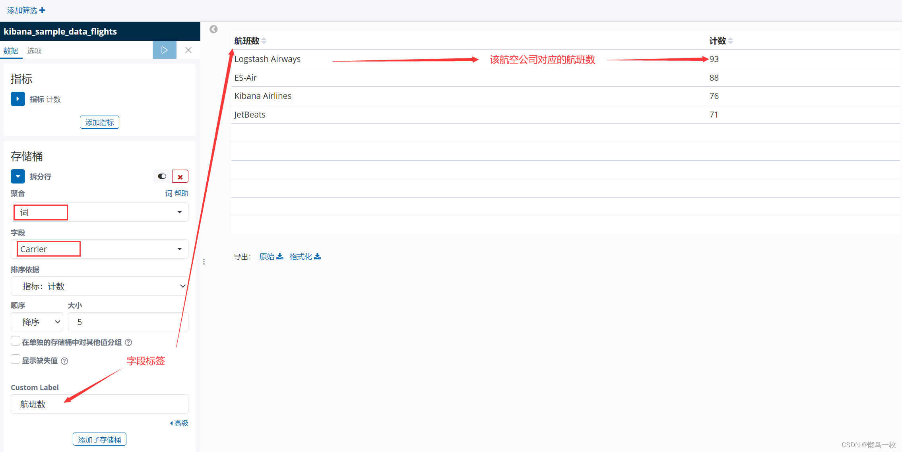Image resolution: width=902 pixels, height=452 pixels.
Task: Sort by the 计数 column sort icon
Action: 731,41
